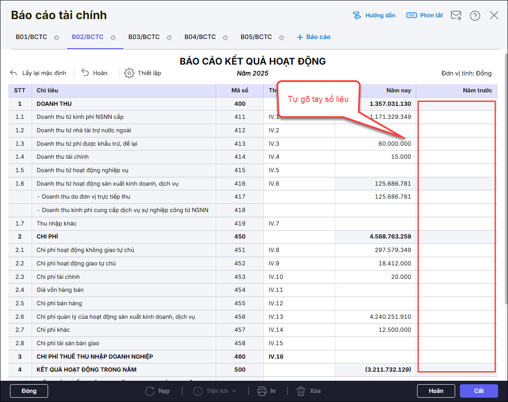
Task: Click the In printer icon
Action: click(x=262, y=391)
